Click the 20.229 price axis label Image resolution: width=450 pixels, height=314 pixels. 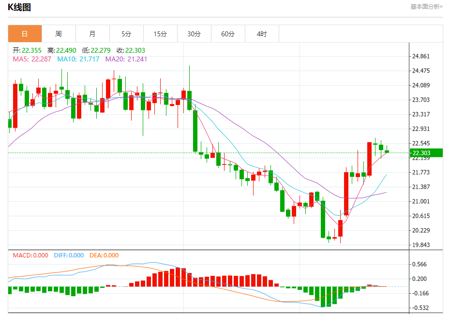click(x=421, y=230)
